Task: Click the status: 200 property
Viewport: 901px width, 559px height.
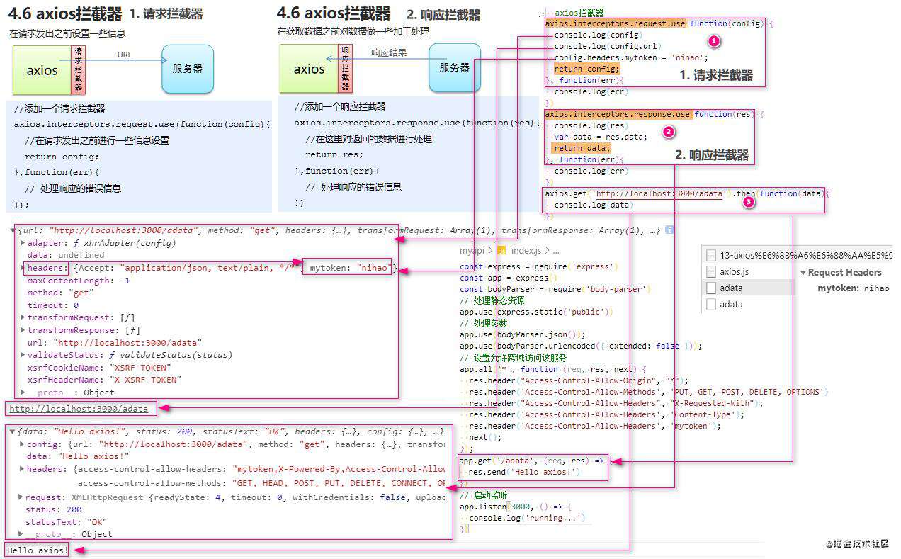Action: pyautogui.click(x=54, y=509)
